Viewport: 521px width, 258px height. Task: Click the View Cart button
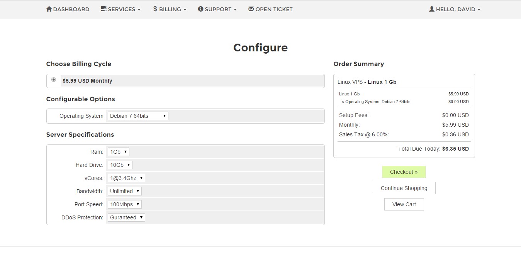pyautogui.click(x=404, y=204)
